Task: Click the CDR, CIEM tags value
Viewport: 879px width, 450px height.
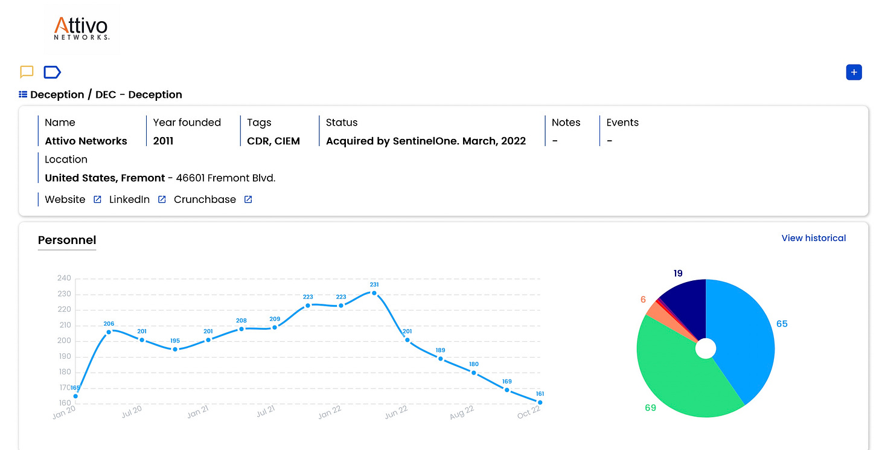Action: pos(273,141)
